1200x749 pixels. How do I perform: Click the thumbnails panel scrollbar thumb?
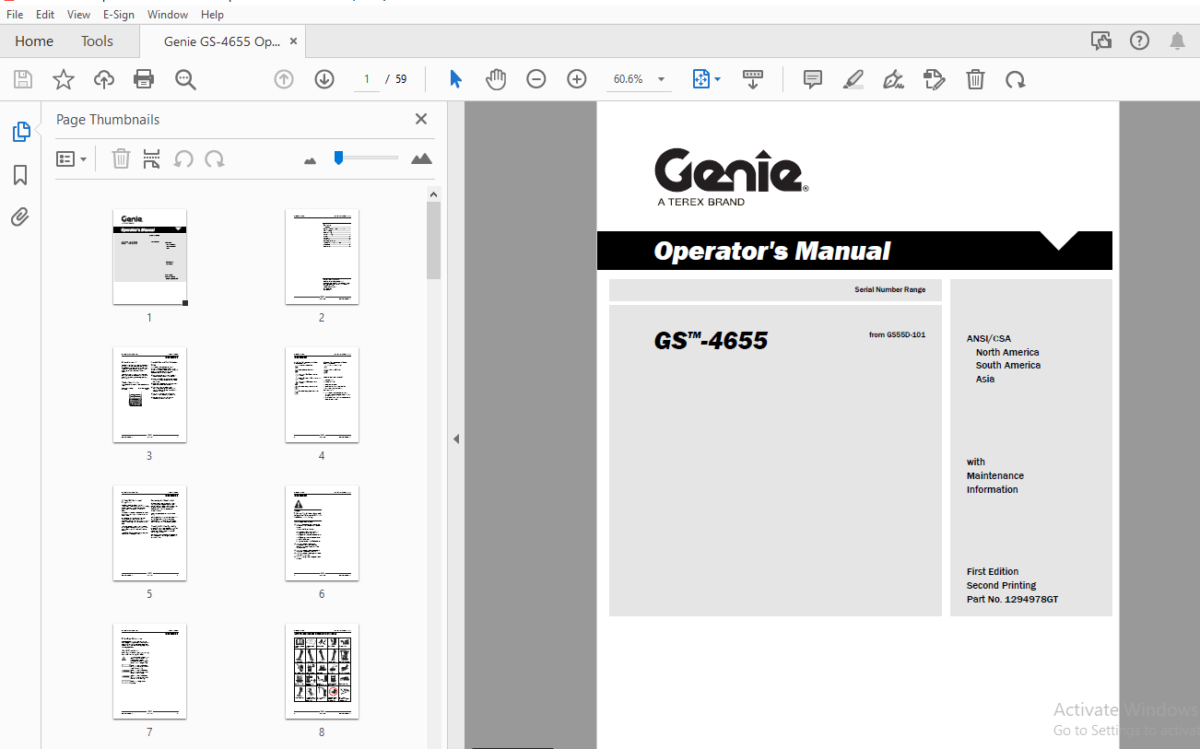pyautogui.click(x=434, y=240)
